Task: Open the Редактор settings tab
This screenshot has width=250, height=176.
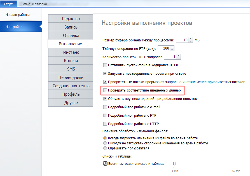Action: tap(71, 19)
